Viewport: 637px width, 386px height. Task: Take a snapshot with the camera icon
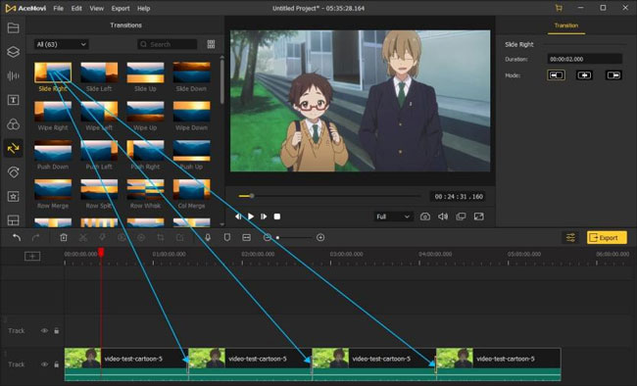click(425, 217)
